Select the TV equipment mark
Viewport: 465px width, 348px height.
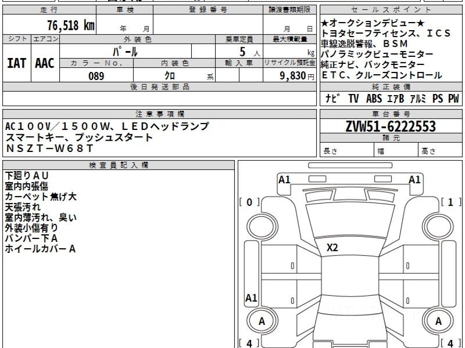(353, 99)
